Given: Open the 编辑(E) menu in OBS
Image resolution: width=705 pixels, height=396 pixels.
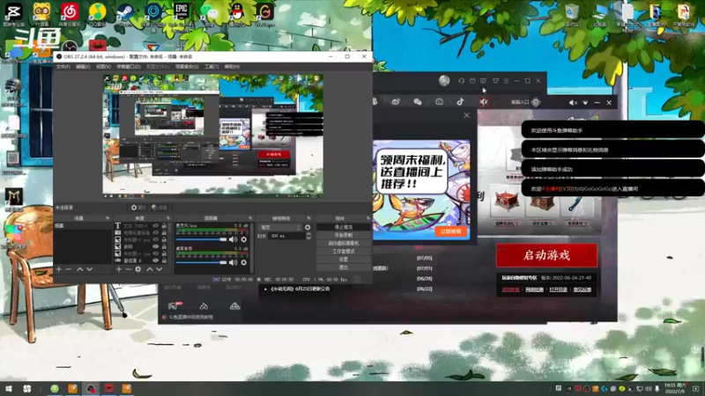Looking at the screenshot, I should coord(83,67).
